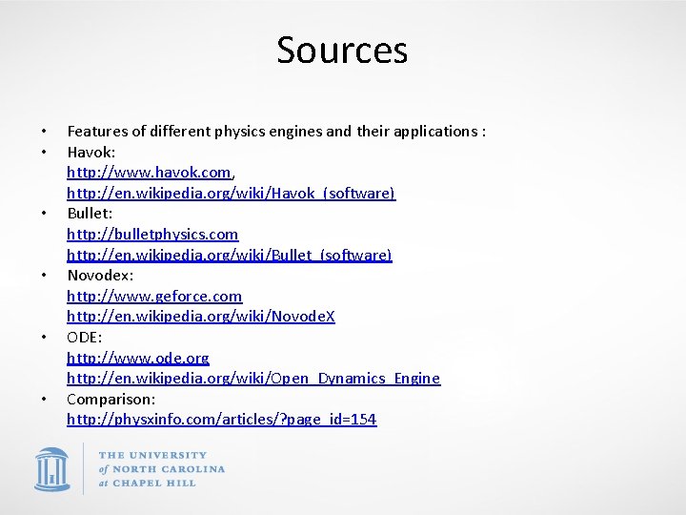Select the "Features of different physics engines" line
686x515 pixels.
point(276,132)
